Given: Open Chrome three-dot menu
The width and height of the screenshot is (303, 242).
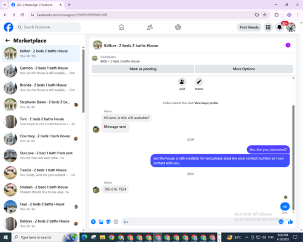Looking at the screenshot, I should (298, 15).
